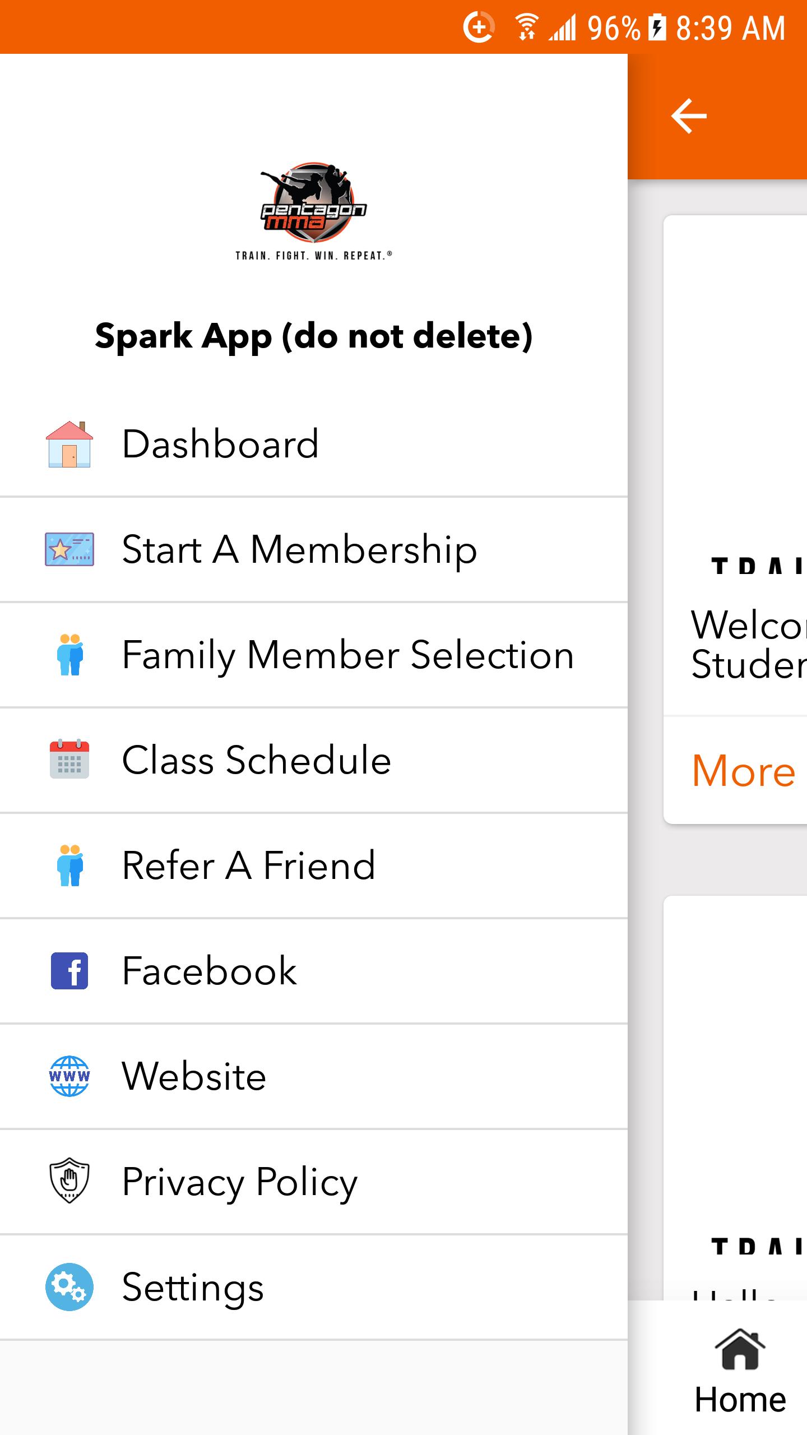This screenshot has width=807, height=1435.
Task: Tap the orange More link
Action: [744, 770]
